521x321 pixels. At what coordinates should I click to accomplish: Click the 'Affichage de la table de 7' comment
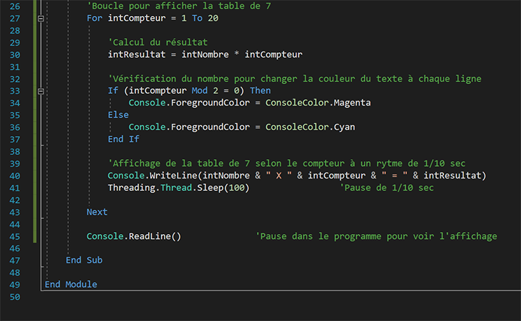(x=287, y=163)
